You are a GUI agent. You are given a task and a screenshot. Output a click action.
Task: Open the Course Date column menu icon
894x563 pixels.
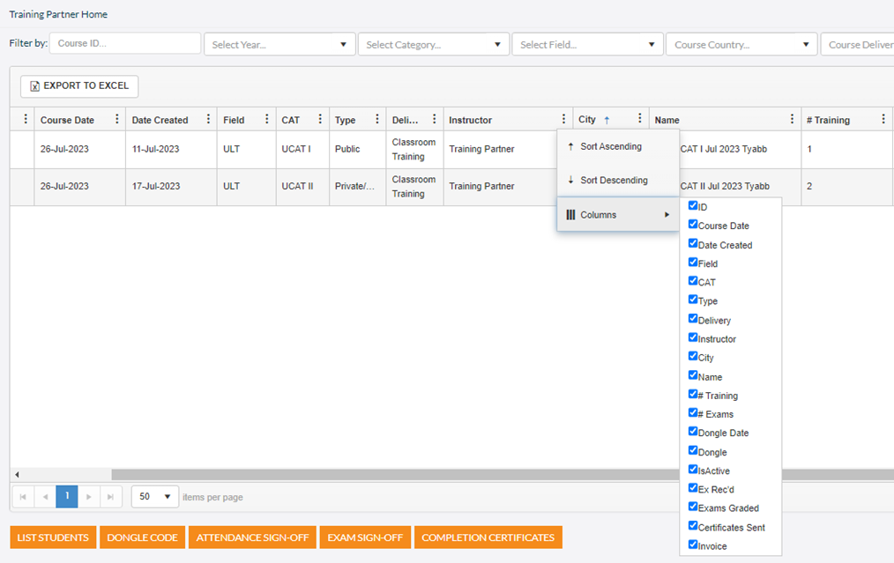[115, 117]
